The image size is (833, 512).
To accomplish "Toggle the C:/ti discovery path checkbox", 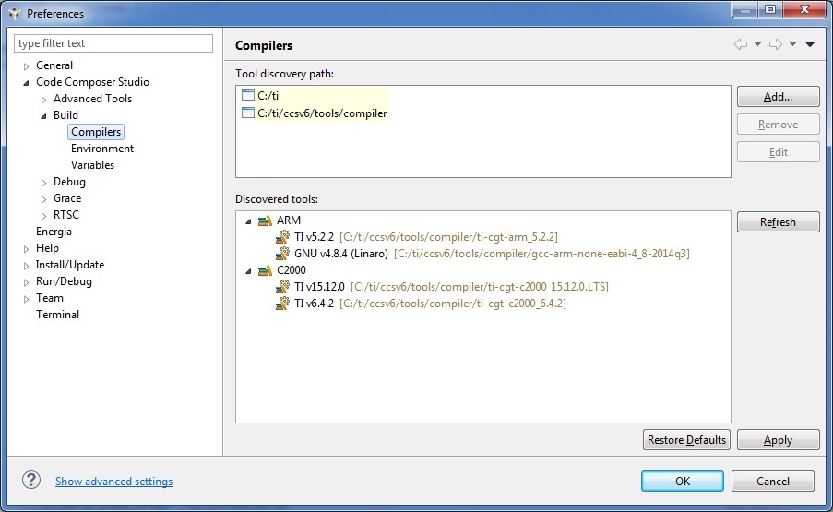I will coord(247,96).
